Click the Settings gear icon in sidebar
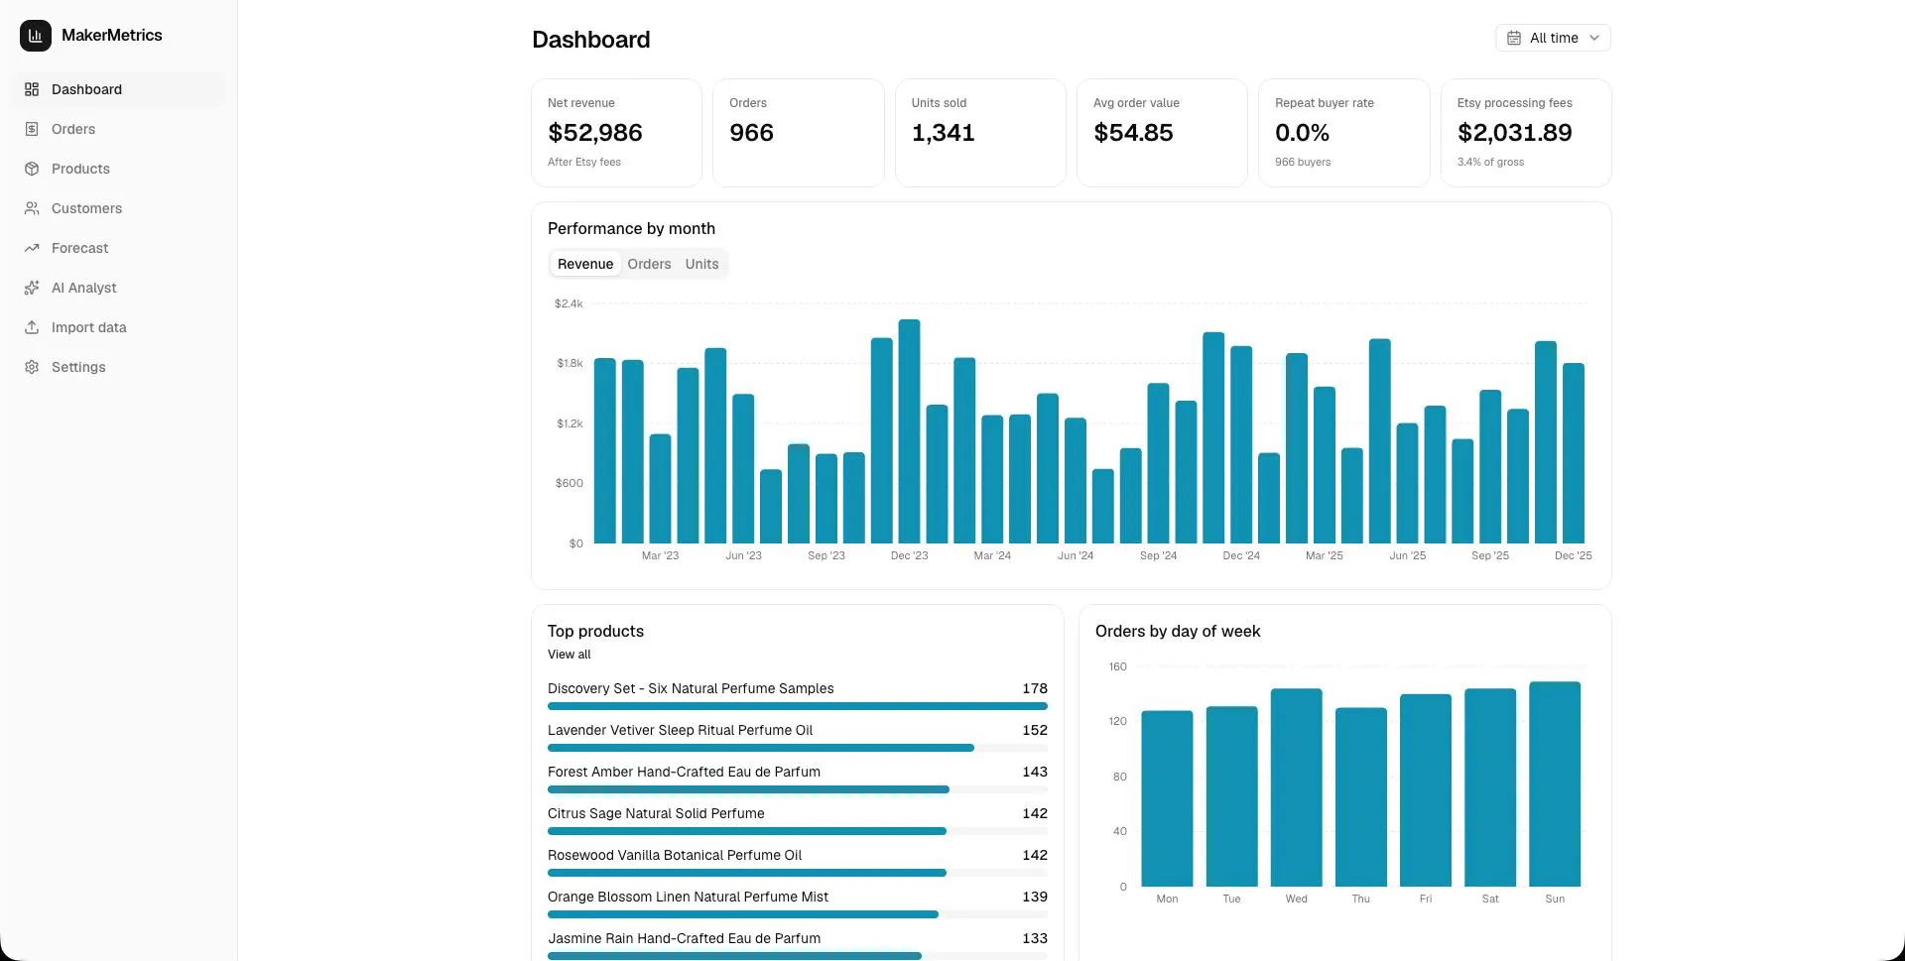 click(x=32, y=367)
